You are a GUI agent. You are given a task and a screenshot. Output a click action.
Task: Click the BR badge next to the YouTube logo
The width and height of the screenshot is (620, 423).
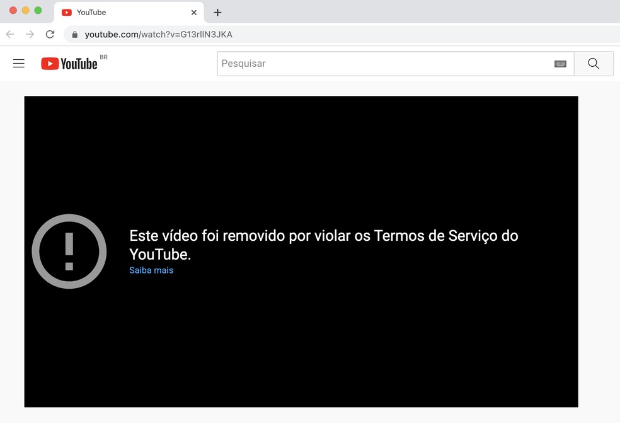point(103,57)
